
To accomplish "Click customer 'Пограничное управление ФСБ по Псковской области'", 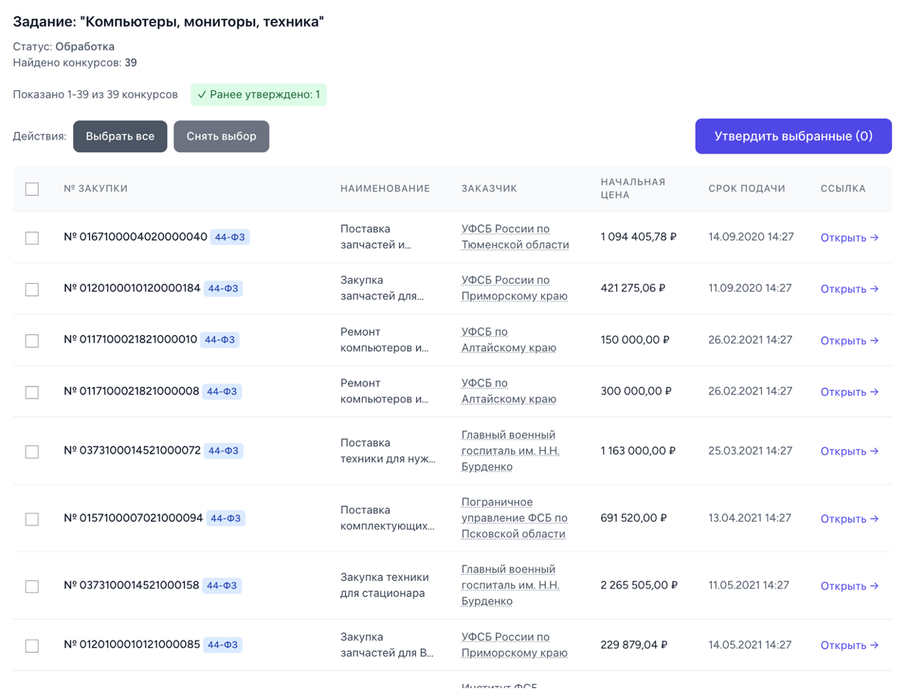I will 514,518.
